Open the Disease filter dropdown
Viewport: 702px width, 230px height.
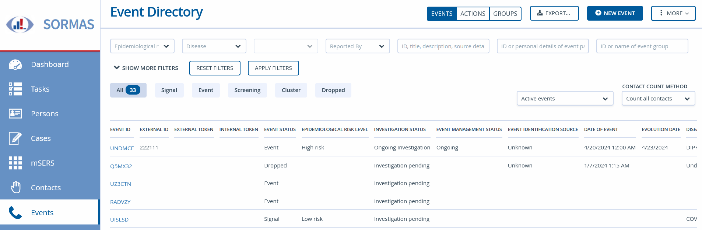[214, 46]
